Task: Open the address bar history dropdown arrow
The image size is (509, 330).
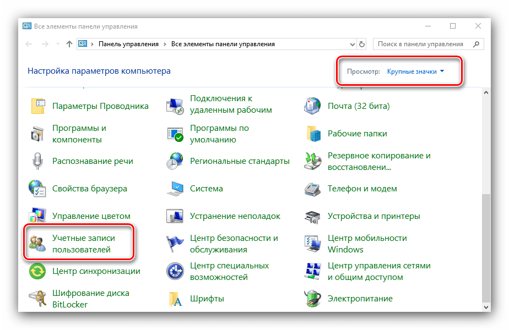Action: (351, 44)
